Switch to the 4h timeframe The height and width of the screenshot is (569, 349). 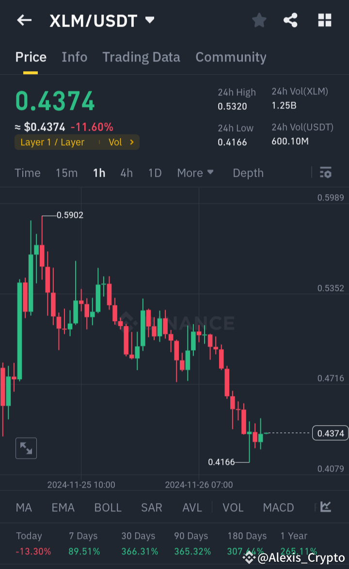pos(126,172)
